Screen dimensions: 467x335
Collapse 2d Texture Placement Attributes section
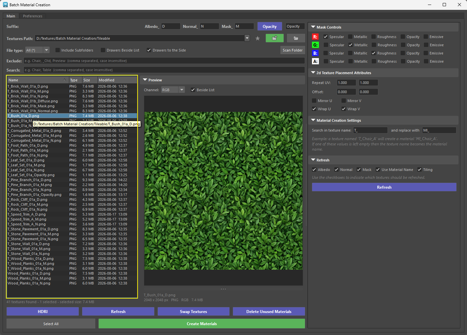(313, 73)
